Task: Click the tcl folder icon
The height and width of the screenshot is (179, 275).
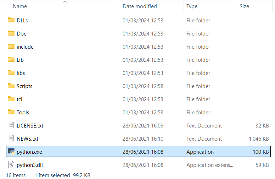Action: pyautogui.click(x=11, y=99)
